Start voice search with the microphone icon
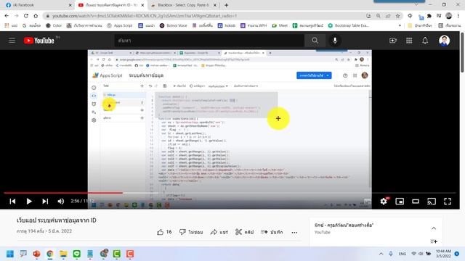 [335, 41]
